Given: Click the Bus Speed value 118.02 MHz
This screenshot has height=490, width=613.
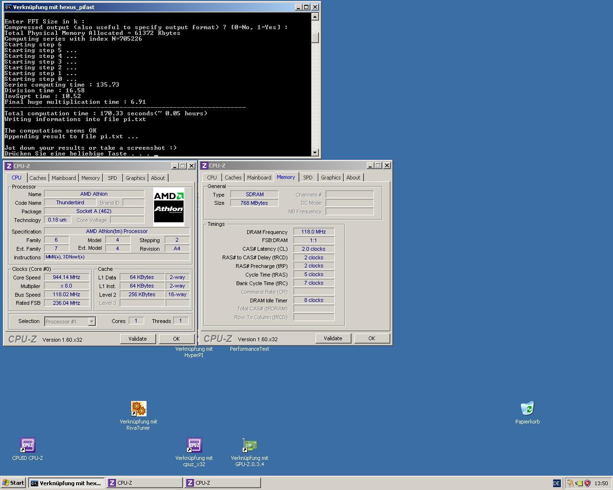Looking at the screenshot, I should coord(67,295).
